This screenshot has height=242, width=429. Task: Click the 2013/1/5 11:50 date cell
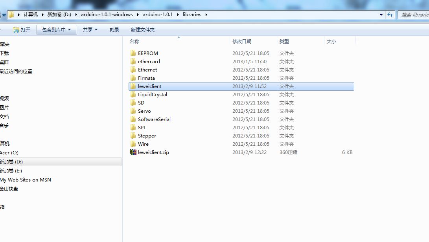coord(250,61)
